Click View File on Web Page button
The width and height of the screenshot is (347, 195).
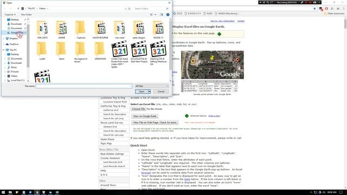155,122
